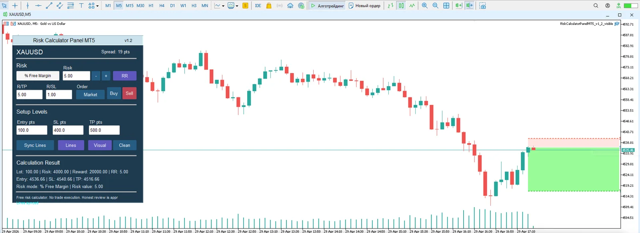Tile chart windows in grid
The height and width of the screenshot is (233, 640).
446,6
